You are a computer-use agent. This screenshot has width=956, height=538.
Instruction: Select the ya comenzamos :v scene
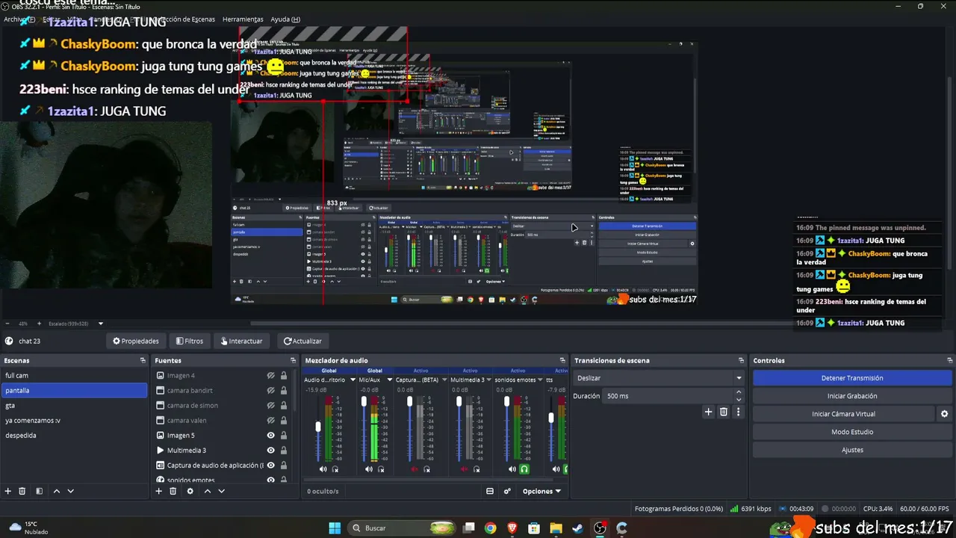[x=74, y=421]
